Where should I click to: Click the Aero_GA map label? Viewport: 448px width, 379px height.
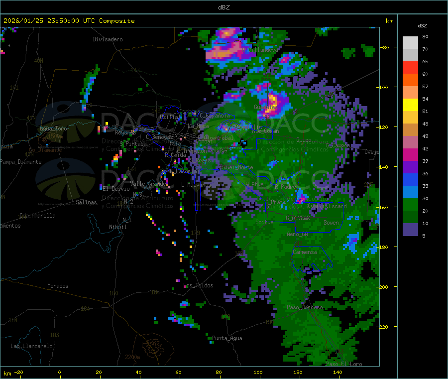tap(298, 234)
